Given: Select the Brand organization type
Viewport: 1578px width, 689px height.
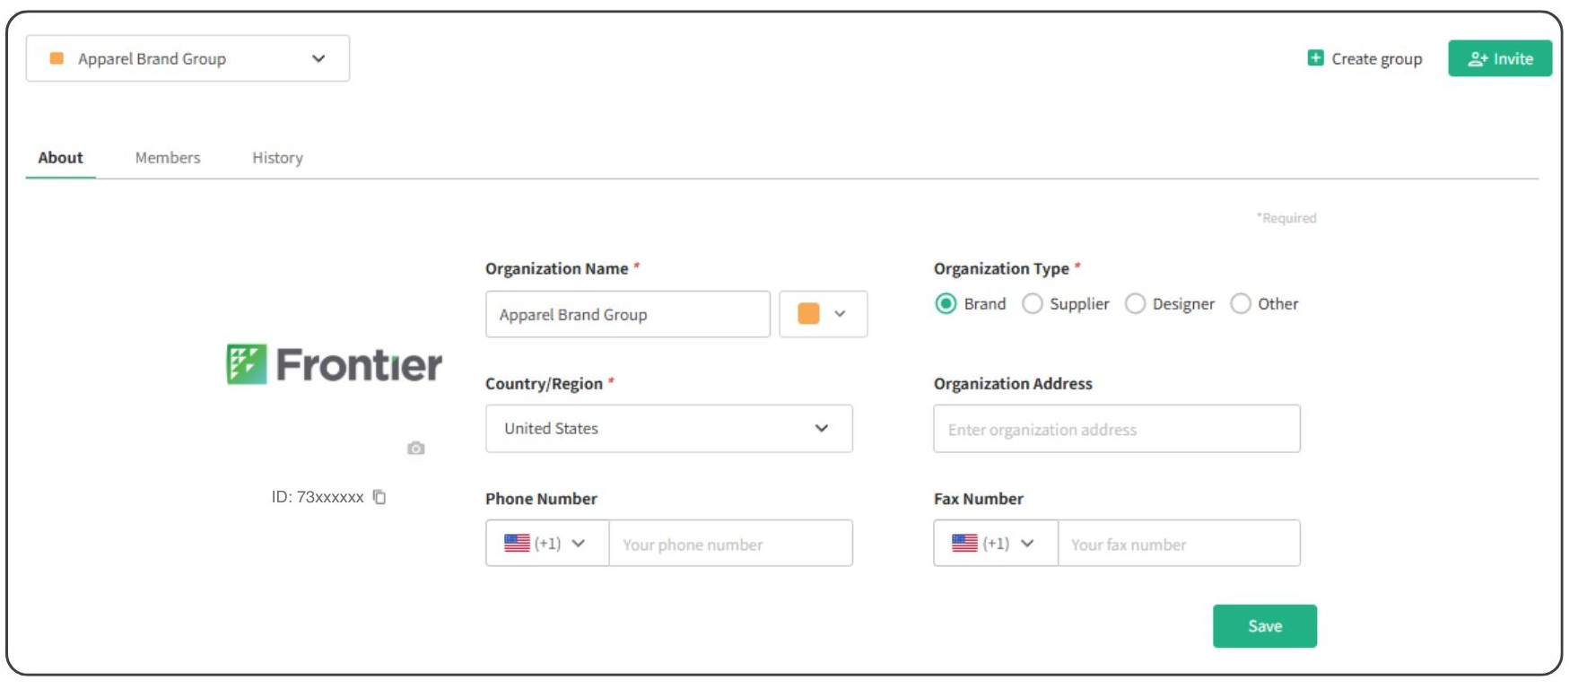Looking at the screenshot, I should tap(946, 304).
